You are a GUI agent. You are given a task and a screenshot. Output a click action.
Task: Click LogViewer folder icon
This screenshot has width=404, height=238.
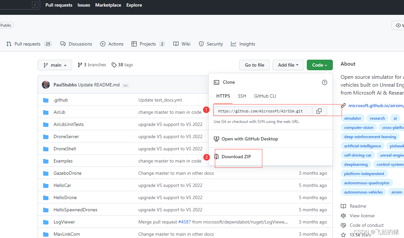[x=46, y=222]
